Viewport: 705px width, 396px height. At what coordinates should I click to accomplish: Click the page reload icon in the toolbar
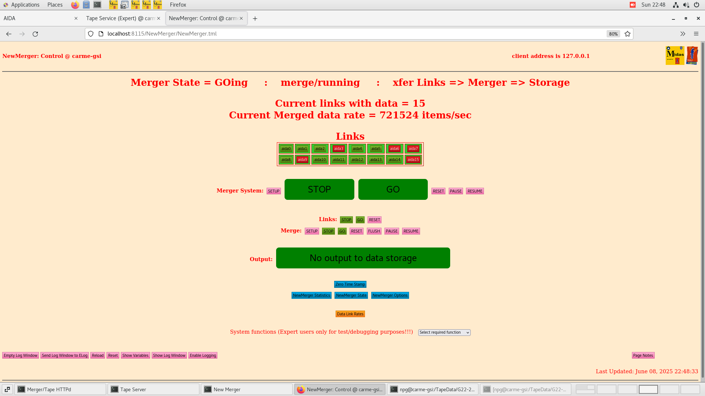(x=35, y=34)
